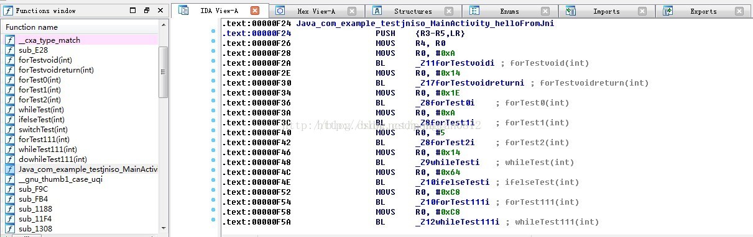
Task: Click the Exports tab icon
Action: [x=668, y=11]
